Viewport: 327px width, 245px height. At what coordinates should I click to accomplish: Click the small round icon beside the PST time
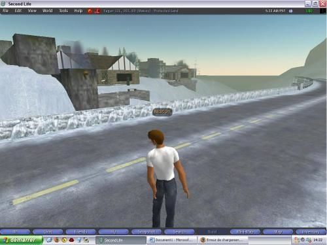click(x=290, y=11)
